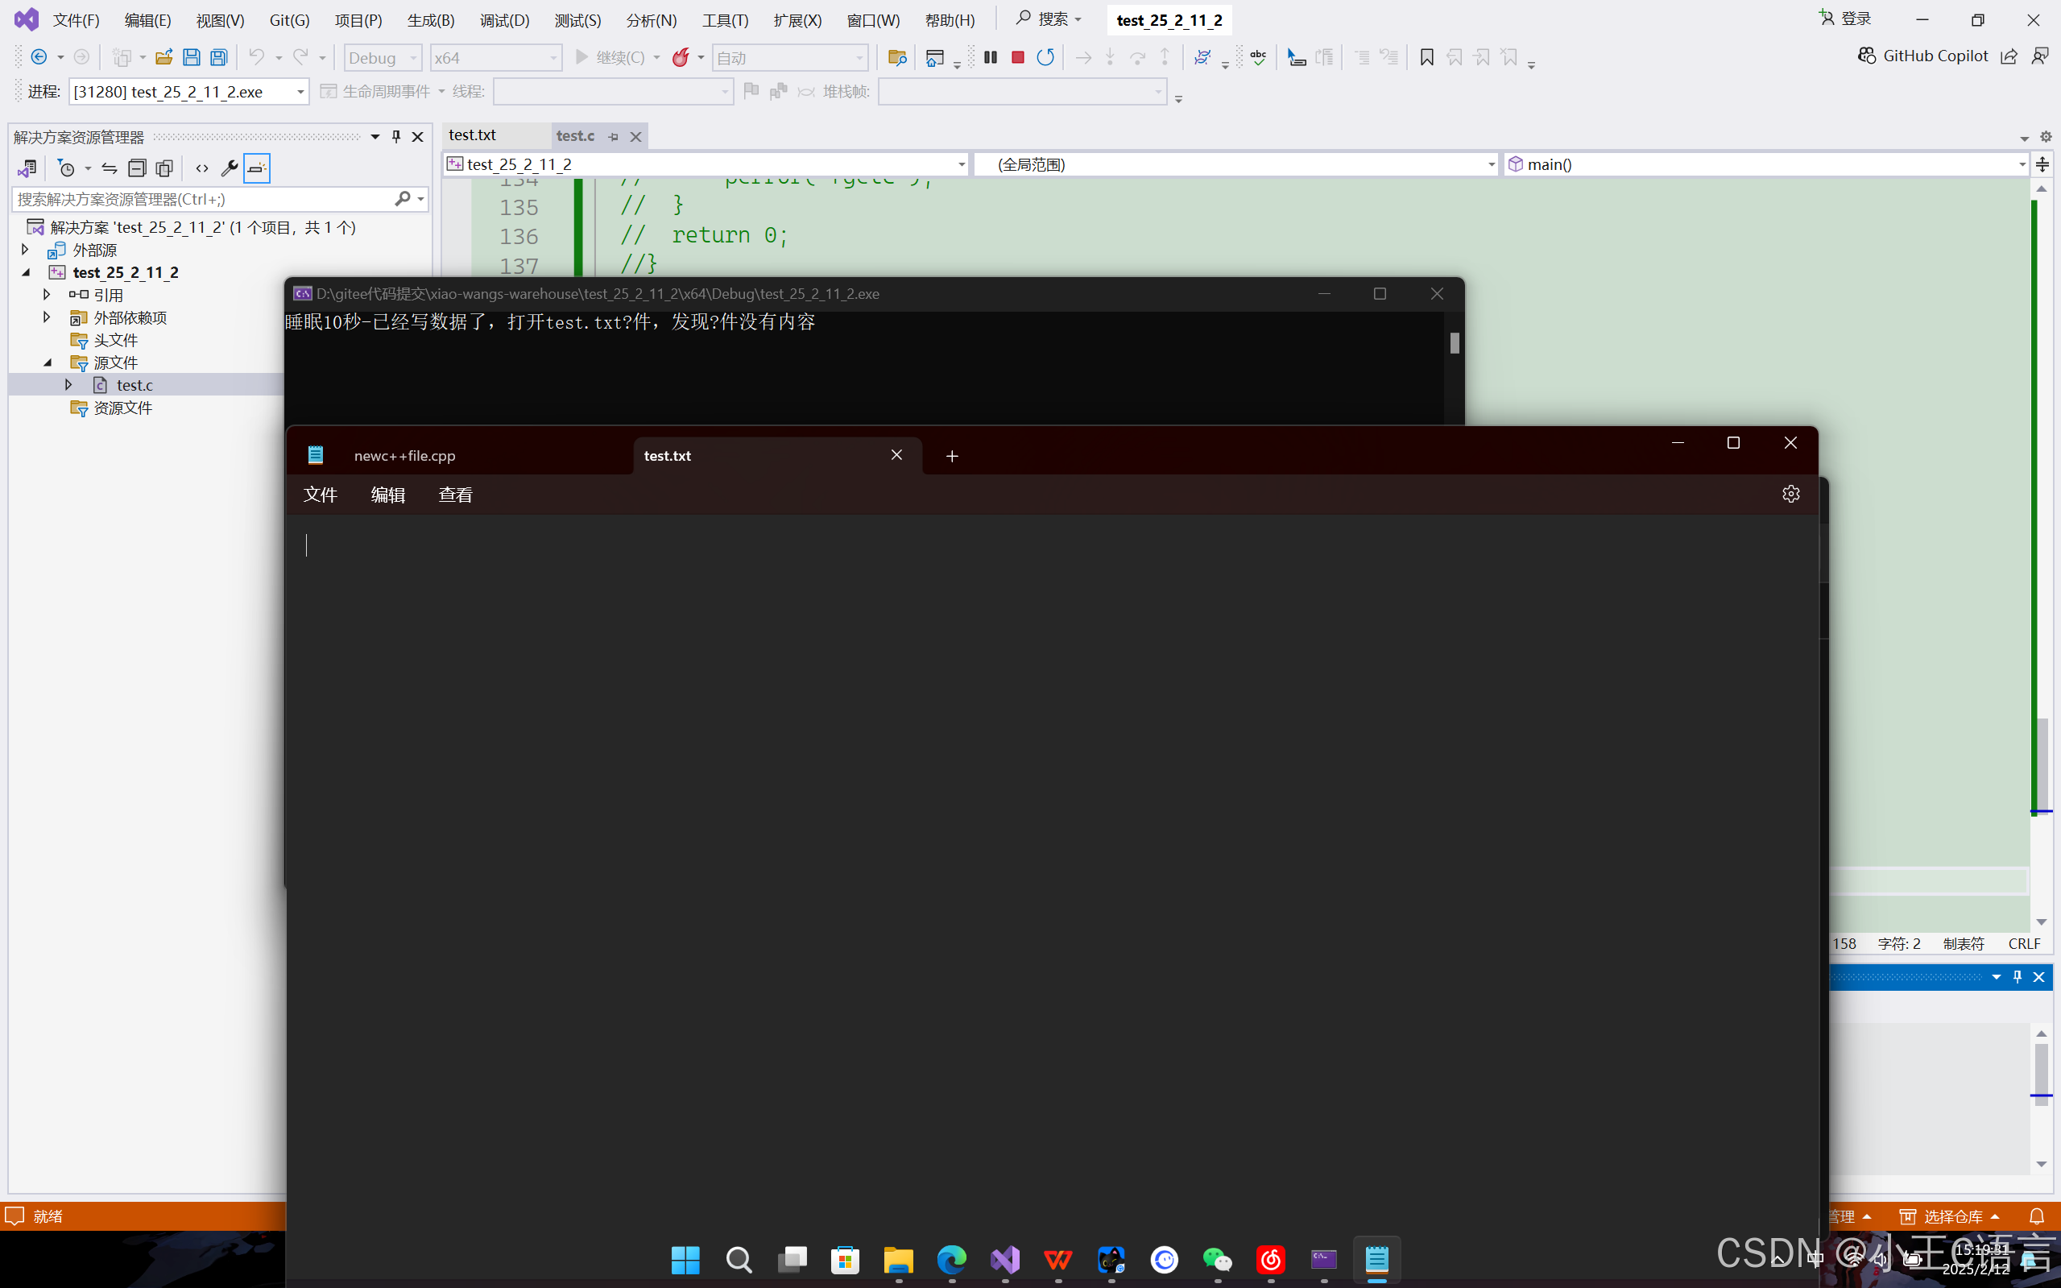Open the 生成(B) menu
The height and width of the screenshot is (1288, 2061).
pos(430,19)
